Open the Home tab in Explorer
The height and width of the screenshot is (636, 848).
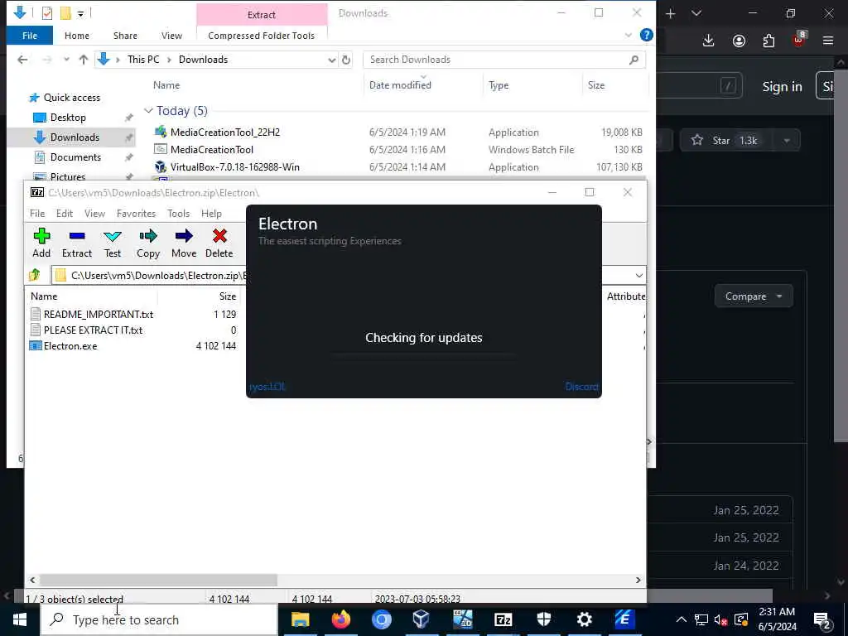coord(77,36)
